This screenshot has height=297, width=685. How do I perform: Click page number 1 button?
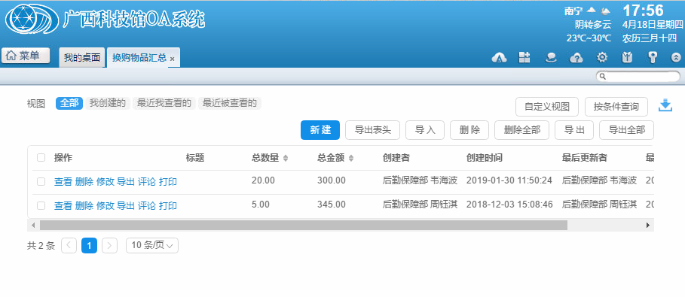pyautogui.click(x=89, y=246)
